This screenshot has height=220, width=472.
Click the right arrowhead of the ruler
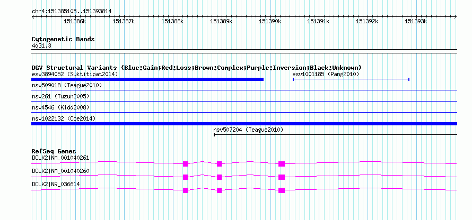[456, 17]
